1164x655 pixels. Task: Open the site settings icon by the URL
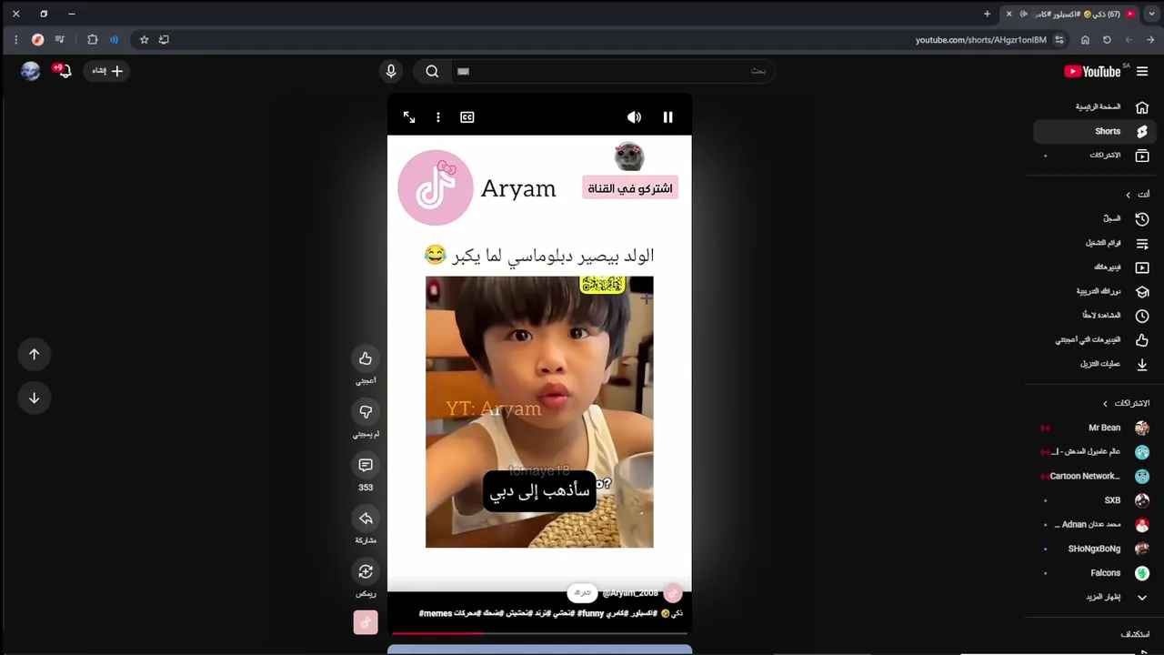(x=1059, y=40)
